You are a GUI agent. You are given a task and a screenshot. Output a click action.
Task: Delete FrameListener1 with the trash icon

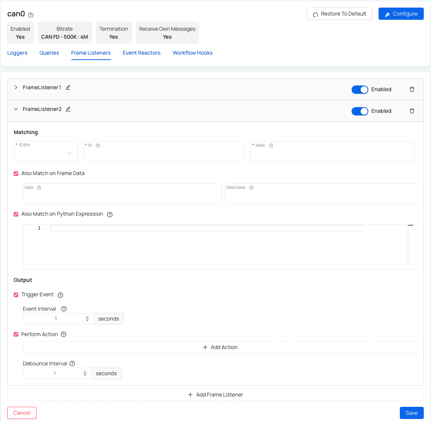tap(412, 89)
